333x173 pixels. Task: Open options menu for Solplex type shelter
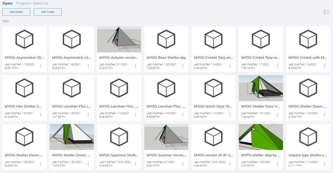(325, 164)
